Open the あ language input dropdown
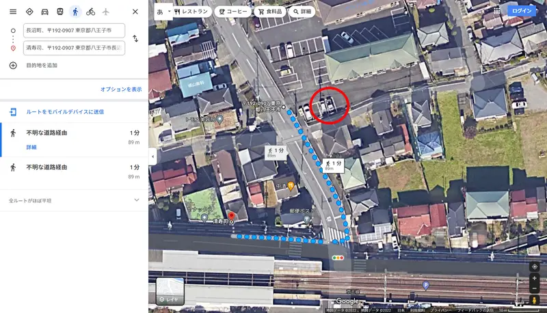Image resolution: width=547 pixels, height=313 pixels. pyautogui.click(x=163, y=12)
